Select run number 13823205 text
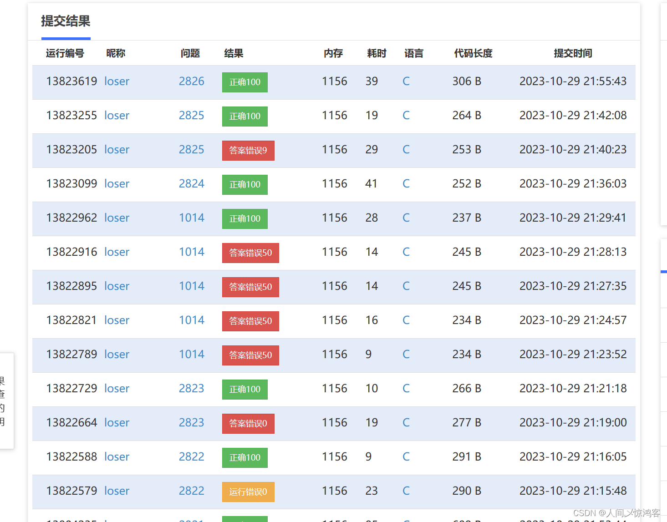This screenshot has width=667, height=522. coord(71,150)
